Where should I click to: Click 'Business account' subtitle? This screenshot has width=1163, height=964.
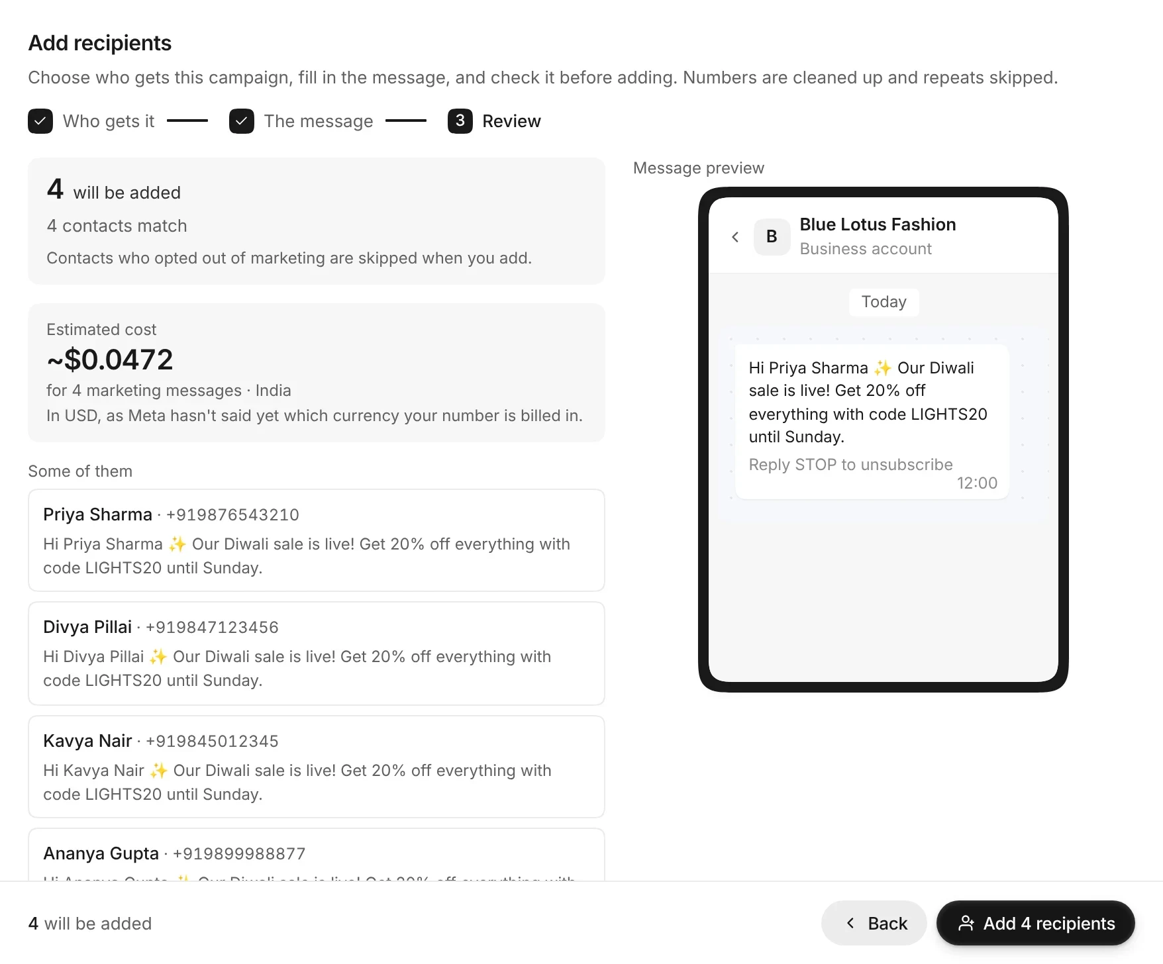point(866,249)
